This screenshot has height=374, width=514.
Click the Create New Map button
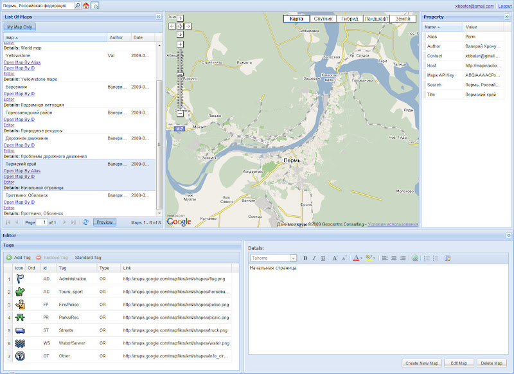421,363
